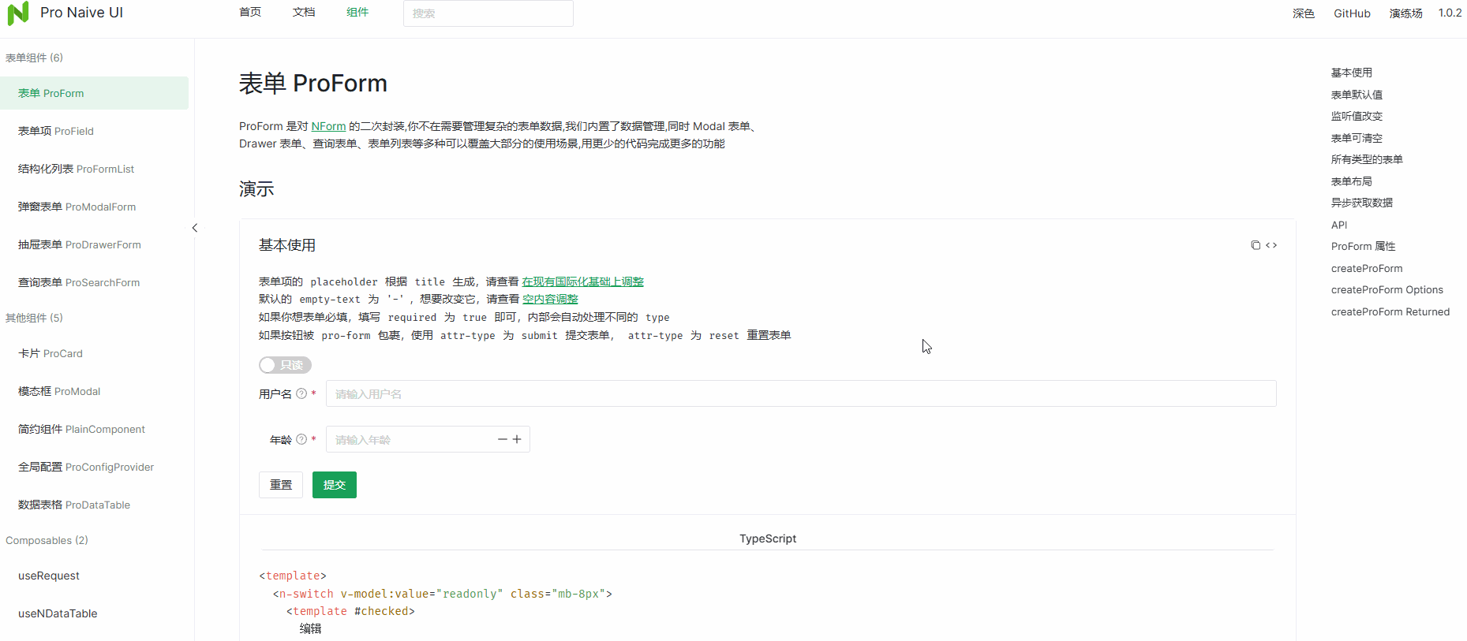The height and width of the screenshot is (641, 1467).
Task: Switch to 深色 dark theme
Action: coord(1304,13)
